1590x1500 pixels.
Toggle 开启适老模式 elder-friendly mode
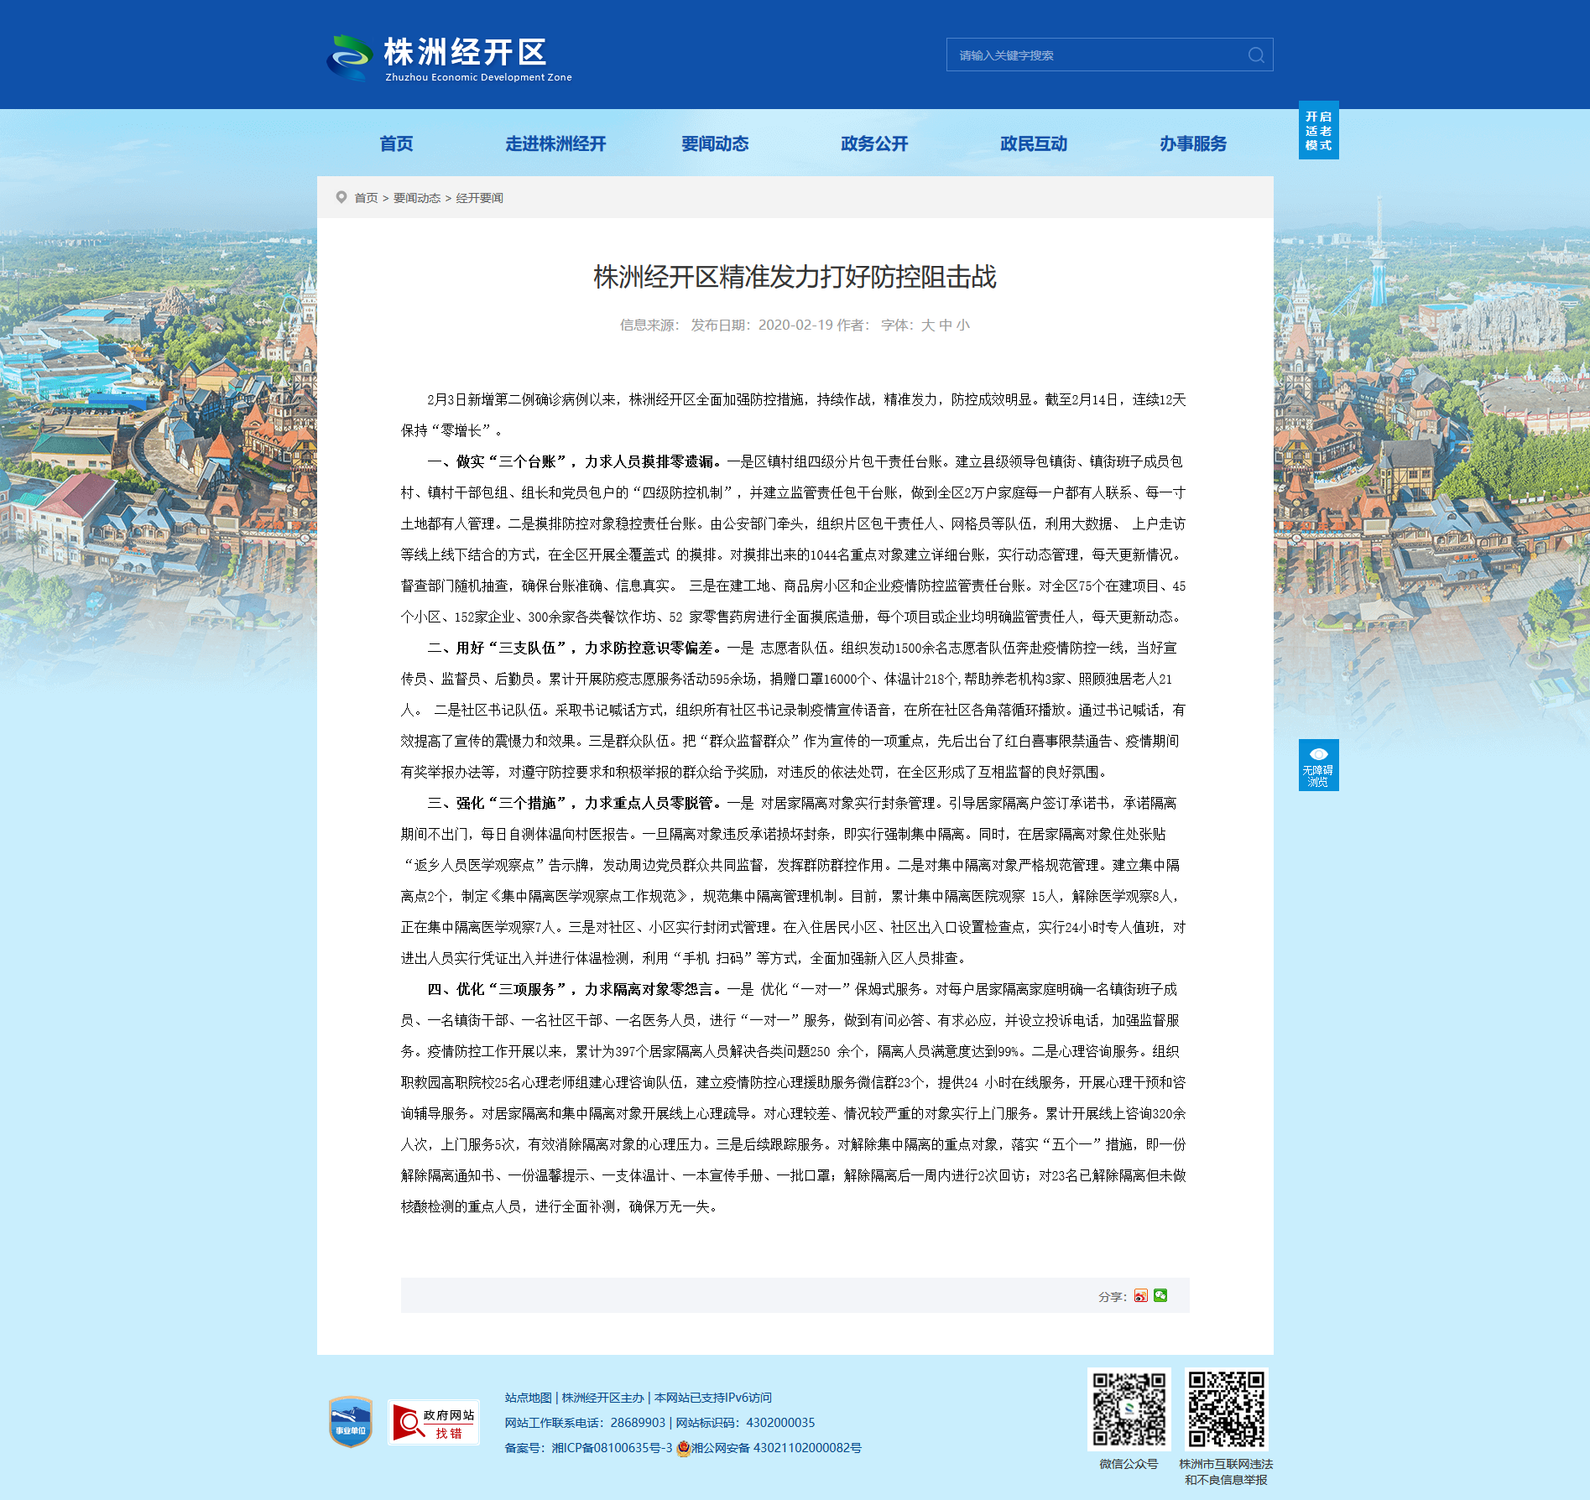1318,130
